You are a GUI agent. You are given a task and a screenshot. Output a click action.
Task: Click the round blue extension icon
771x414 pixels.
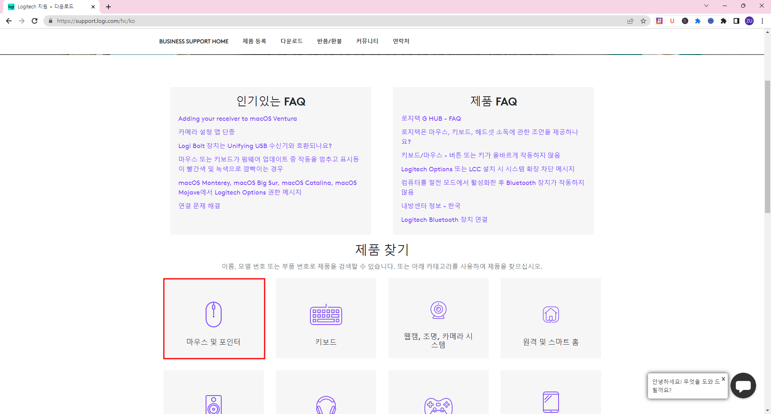coord(711,21)
